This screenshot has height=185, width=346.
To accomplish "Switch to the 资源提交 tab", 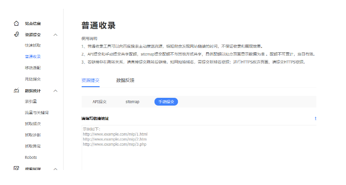I will (90, 80).
